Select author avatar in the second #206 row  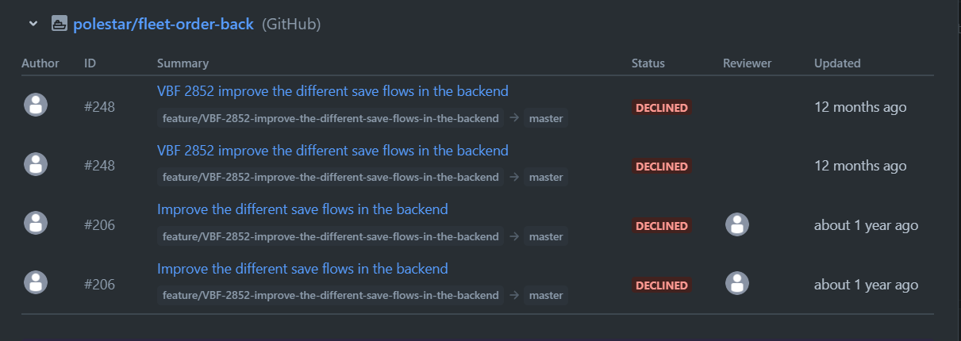(36, 282)
